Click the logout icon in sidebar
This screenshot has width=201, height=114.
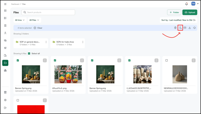(5, 108)
